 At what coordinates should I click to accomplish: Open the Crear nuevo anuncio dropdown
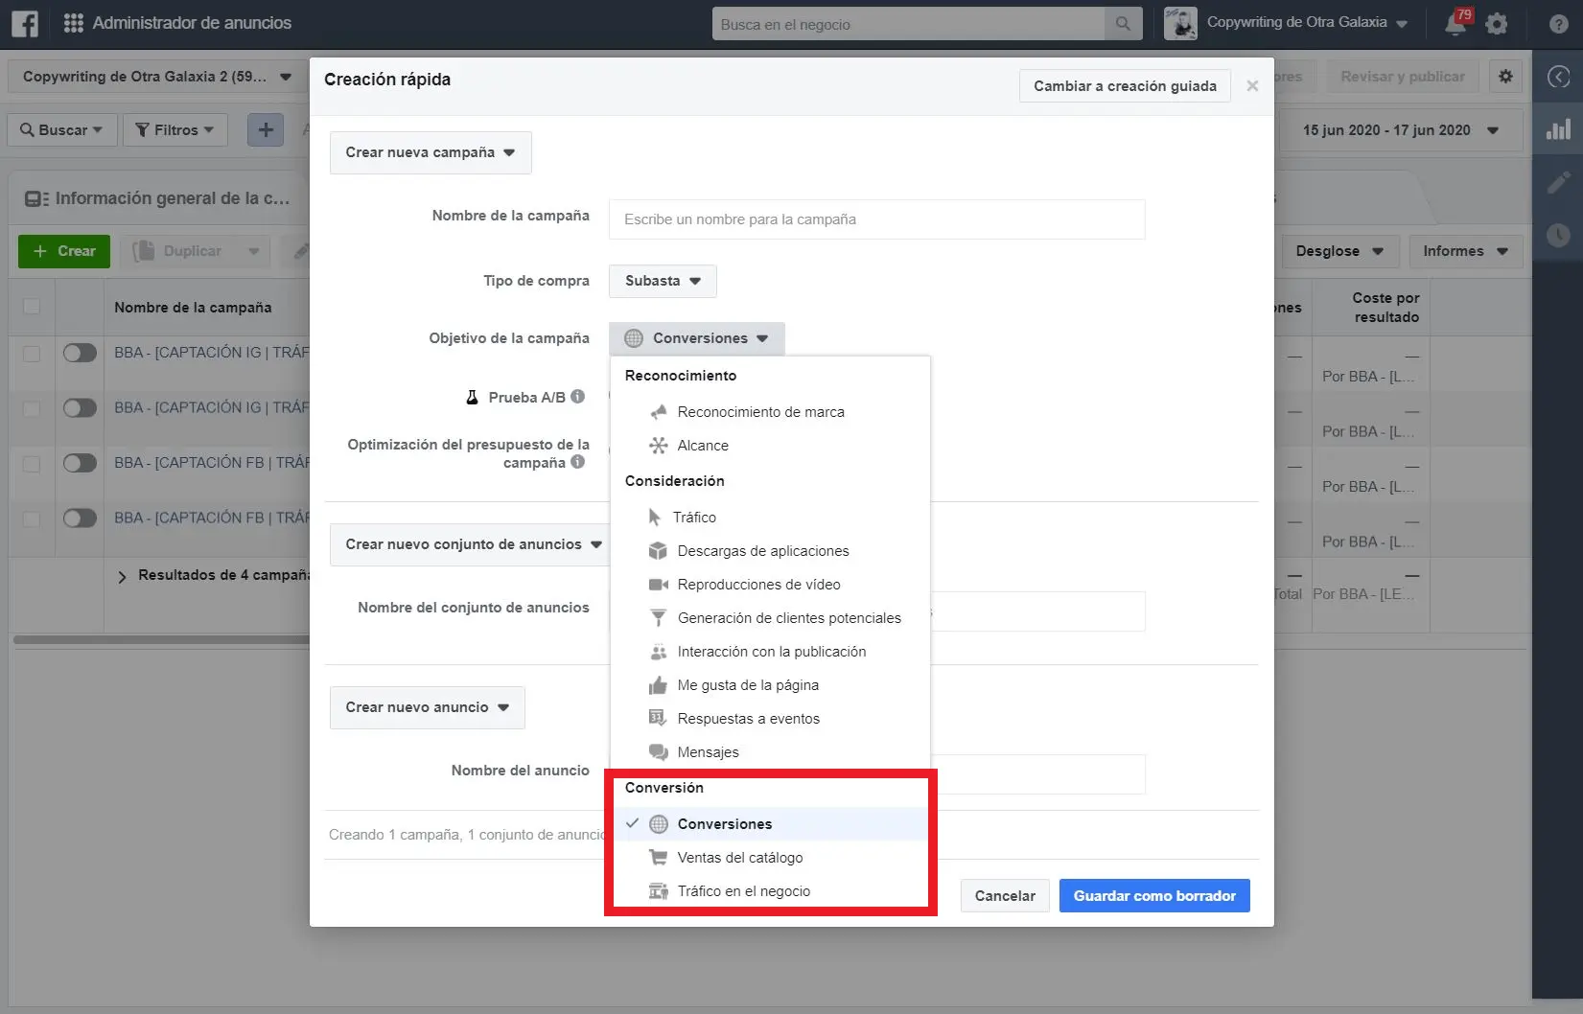click(427, 707)
